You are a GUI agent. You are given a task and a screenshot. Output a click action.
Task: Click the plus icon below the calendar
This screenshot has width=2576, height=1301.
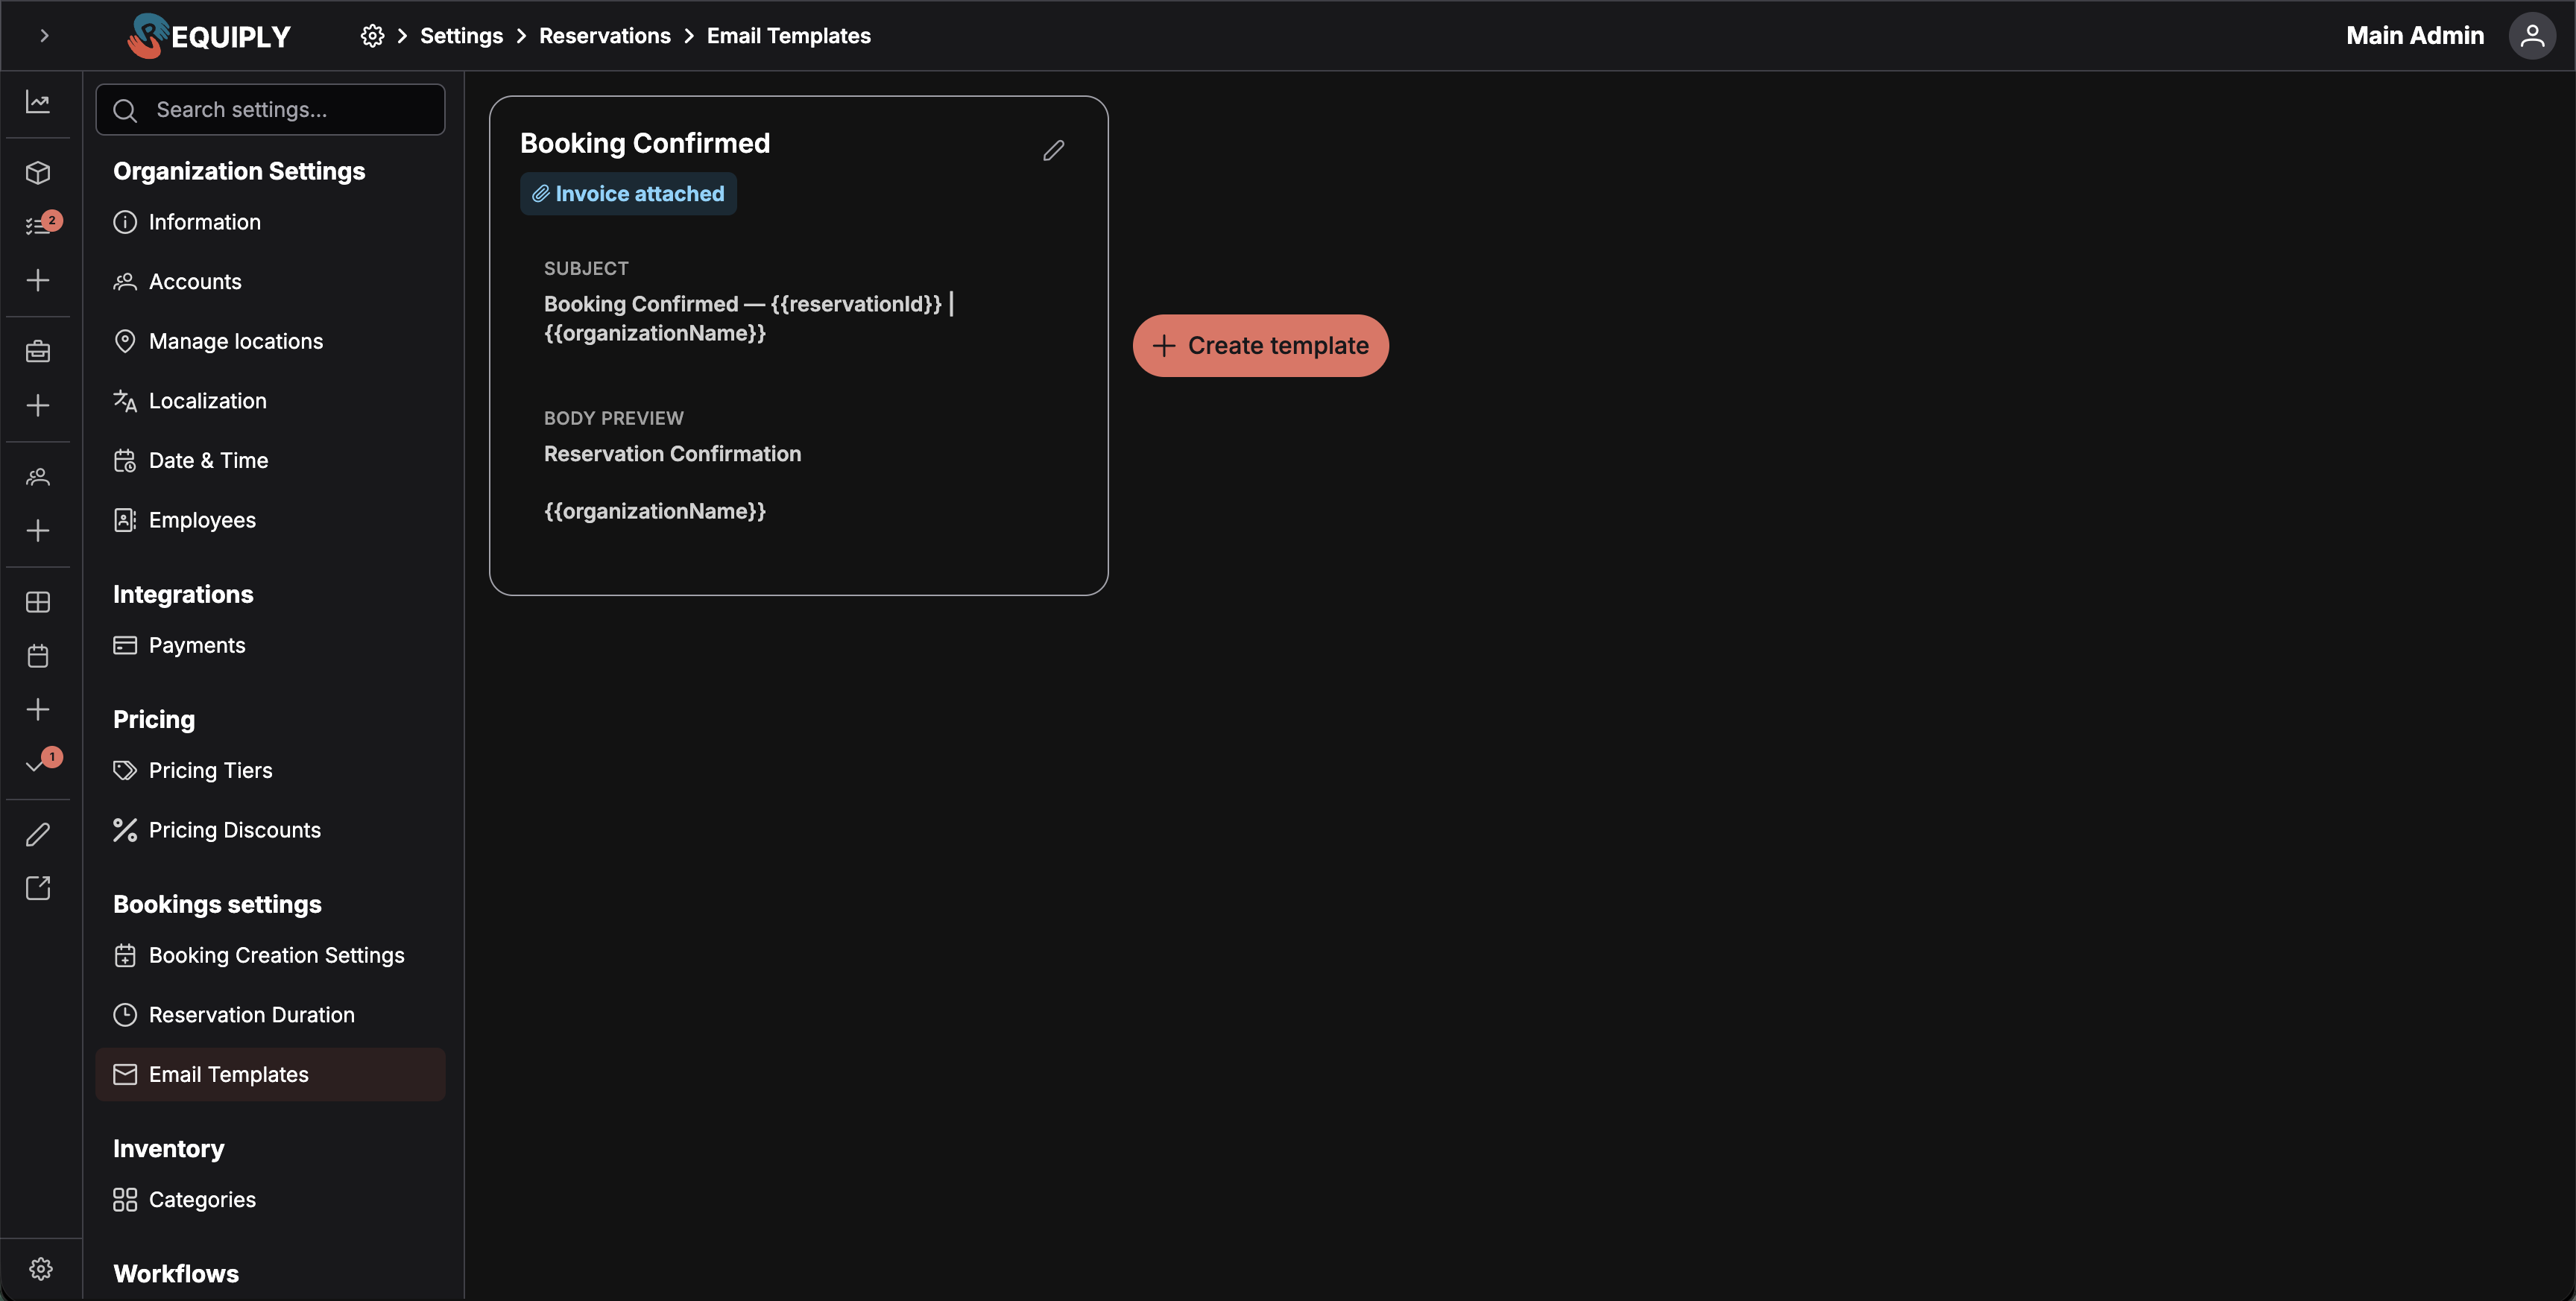(38, 709)
